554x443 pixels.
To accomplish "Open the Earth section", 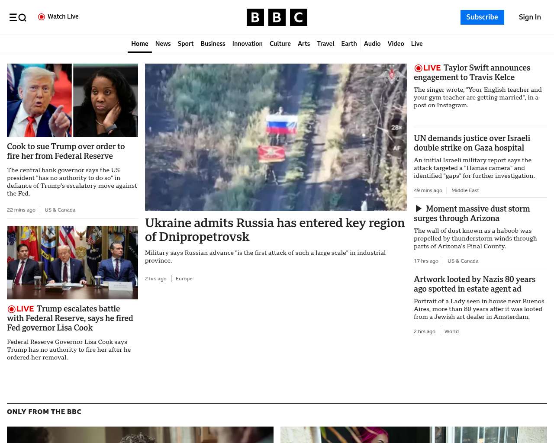I will pos(349,44).
